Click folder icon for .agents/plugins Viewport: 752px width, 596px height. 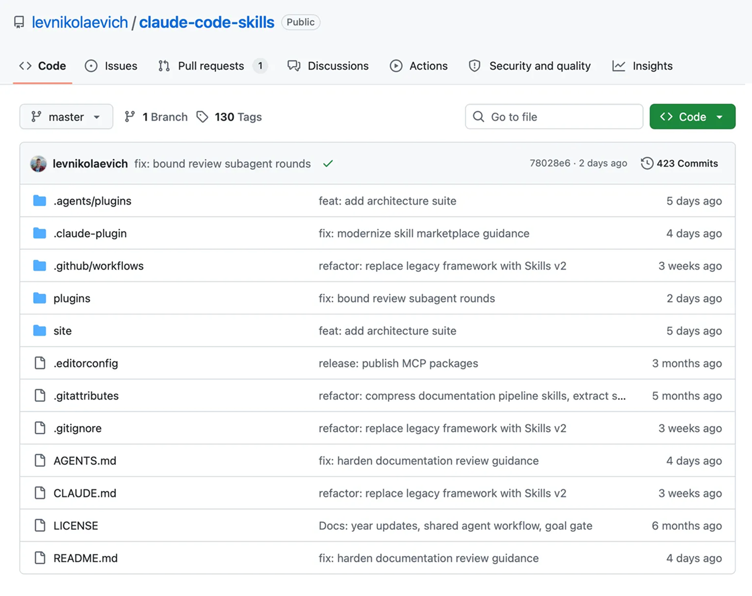tap(40, 201)
